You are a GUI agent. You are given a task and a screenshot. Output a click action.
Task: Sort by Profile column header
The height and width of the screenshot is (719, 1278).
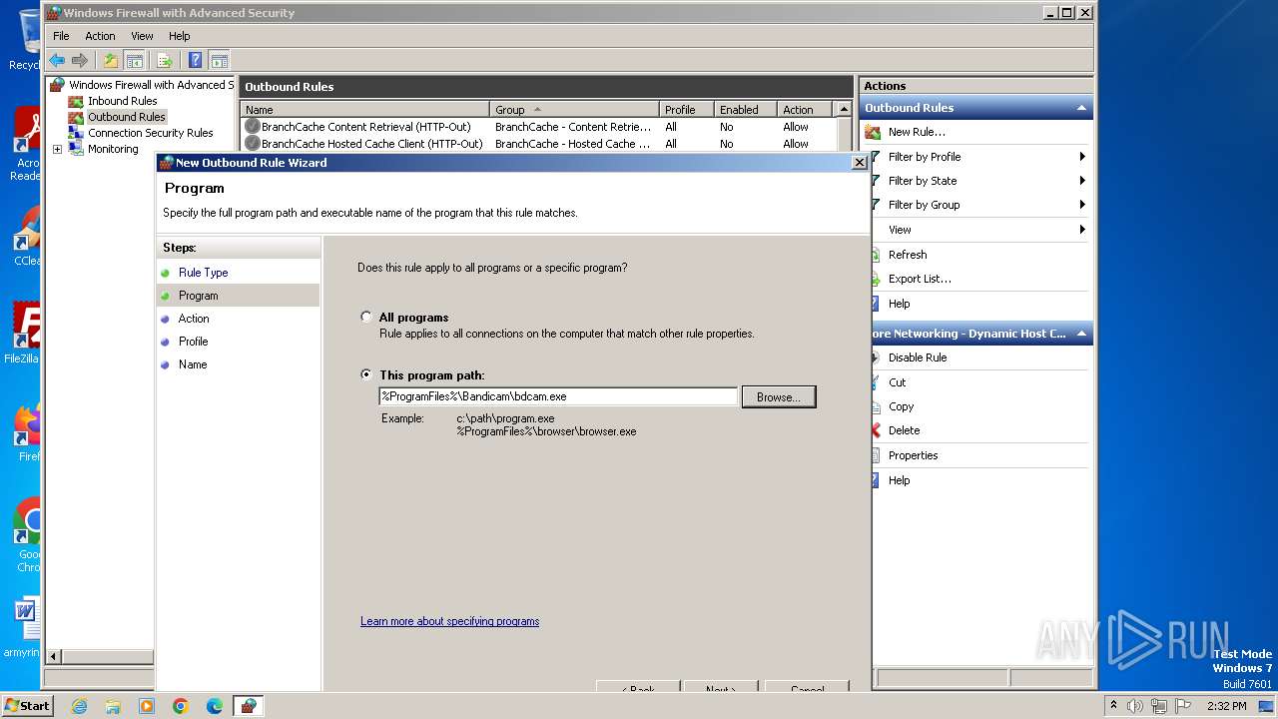pyautogui.click(x=687, y=110)
